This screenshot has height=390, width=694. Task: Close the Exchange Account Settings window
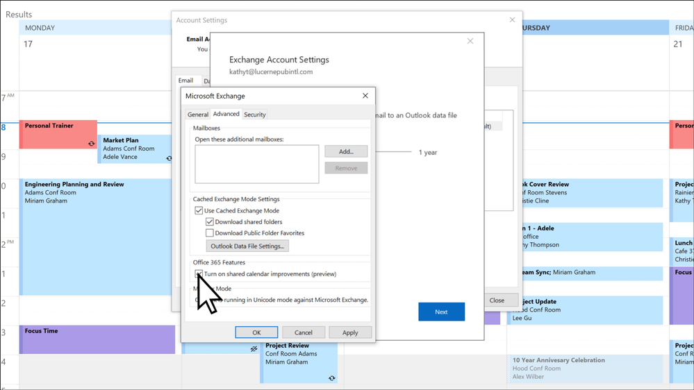point(470,42)
